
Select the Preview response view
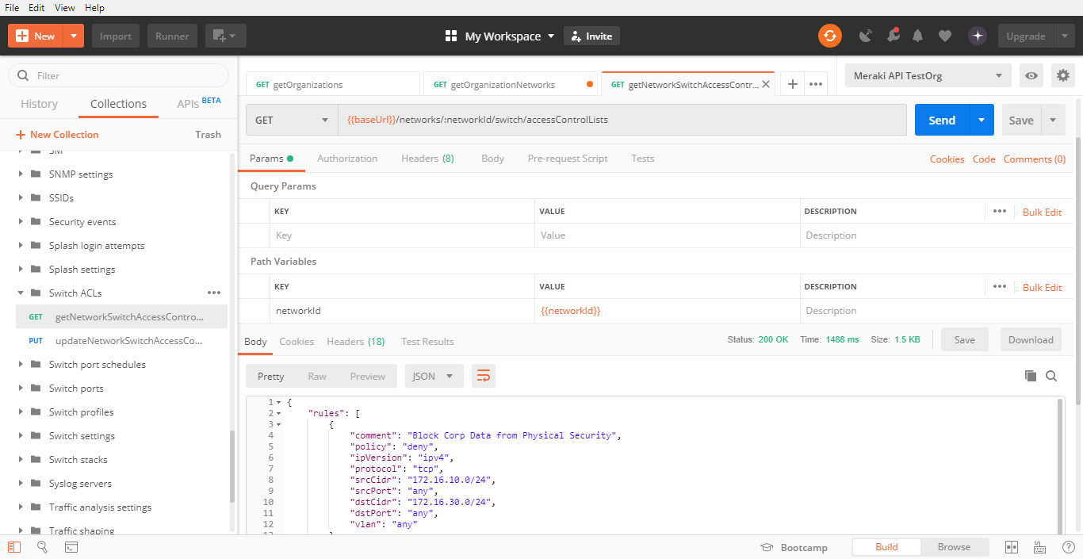click(x=368, y=376)
